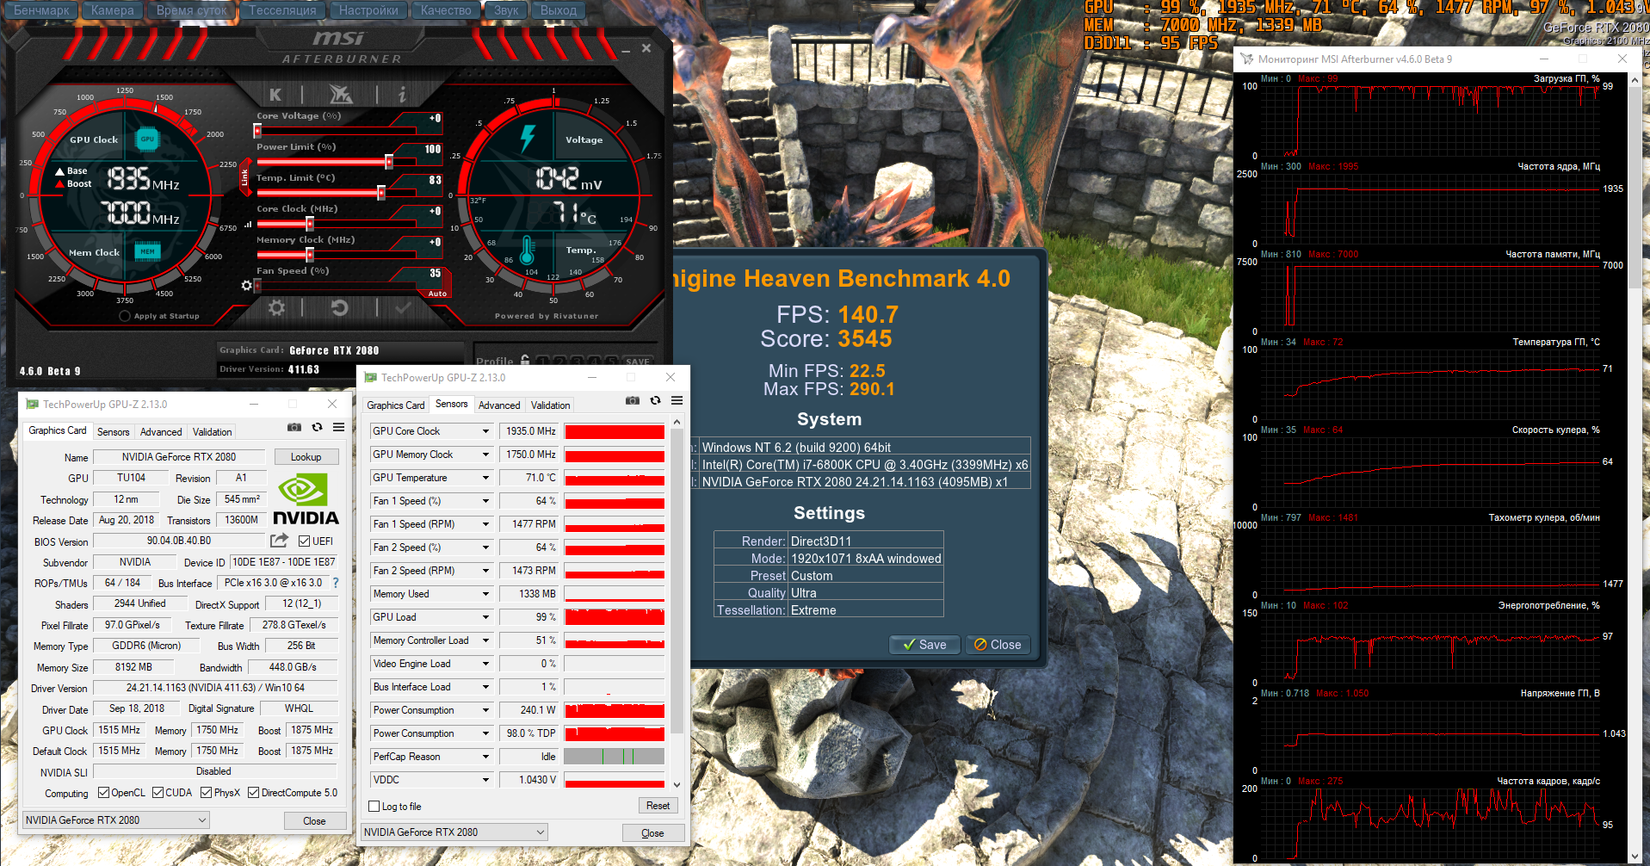This screenshot has height=866, width=1650.
Task: Click the reset-to-defaults arrow in Afterburner
Action: pyautogui.click(x=339, y=307)
